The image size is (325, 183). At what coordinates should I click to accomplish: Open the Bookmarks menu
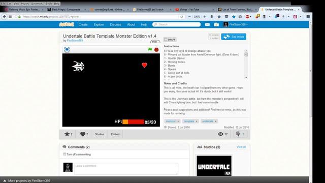pos(38,4)
